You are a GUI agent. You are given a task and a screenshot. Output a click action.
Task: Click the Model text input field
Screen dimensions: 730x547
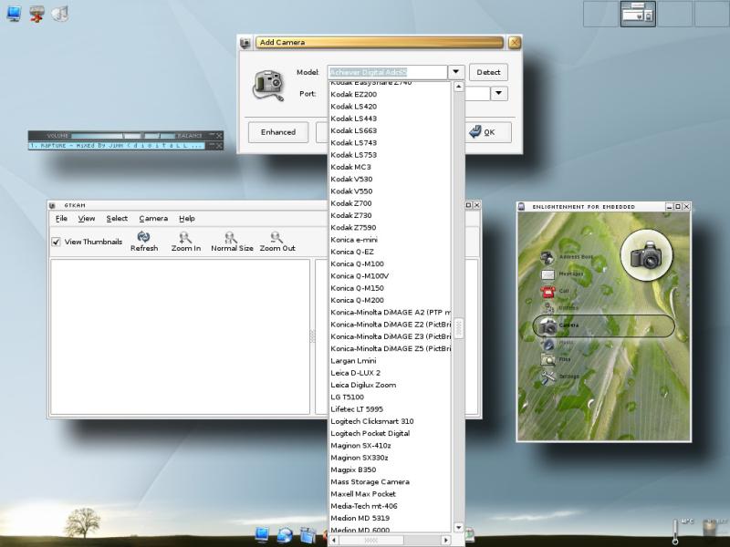tap(387, 72)
